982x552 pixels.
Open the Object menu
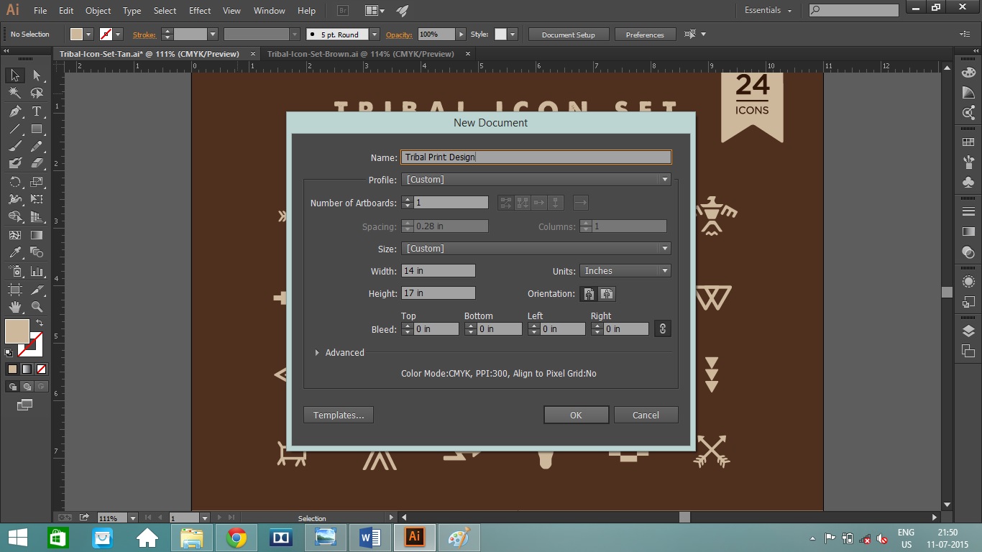click(98, 11)
